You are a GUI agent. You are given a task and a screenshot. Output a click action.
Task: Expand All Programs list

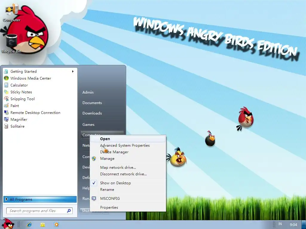pyautogui.click(x=40, y=199)
